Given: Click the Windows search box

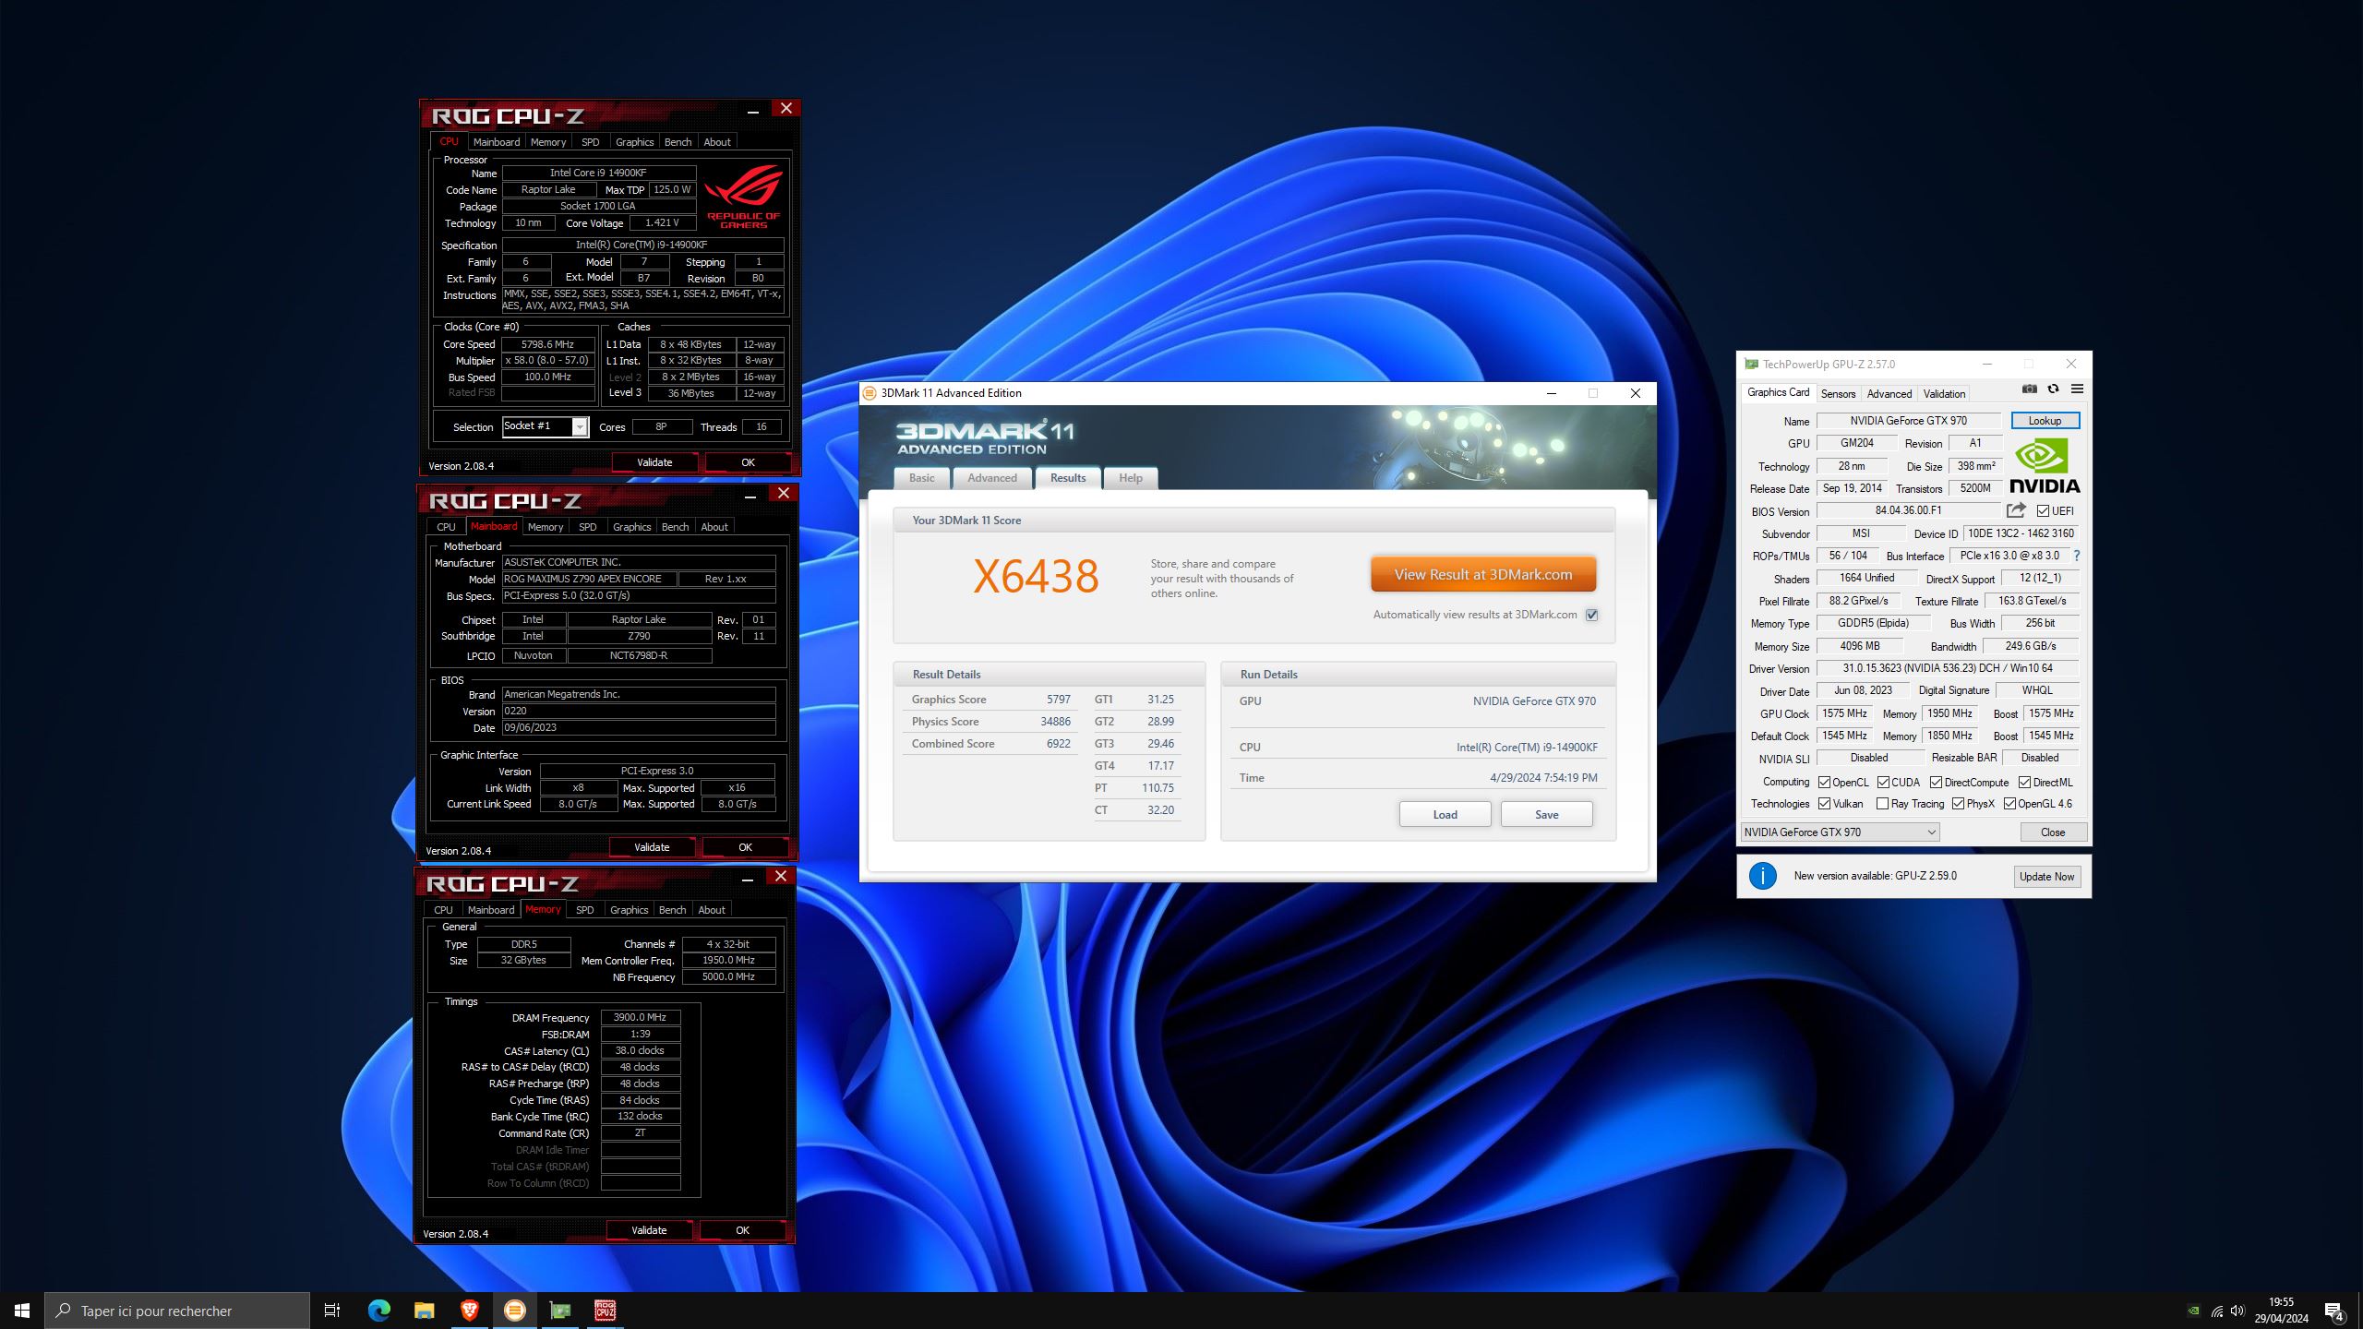Looking at the screenshot, I should (x=177, y=1311).
